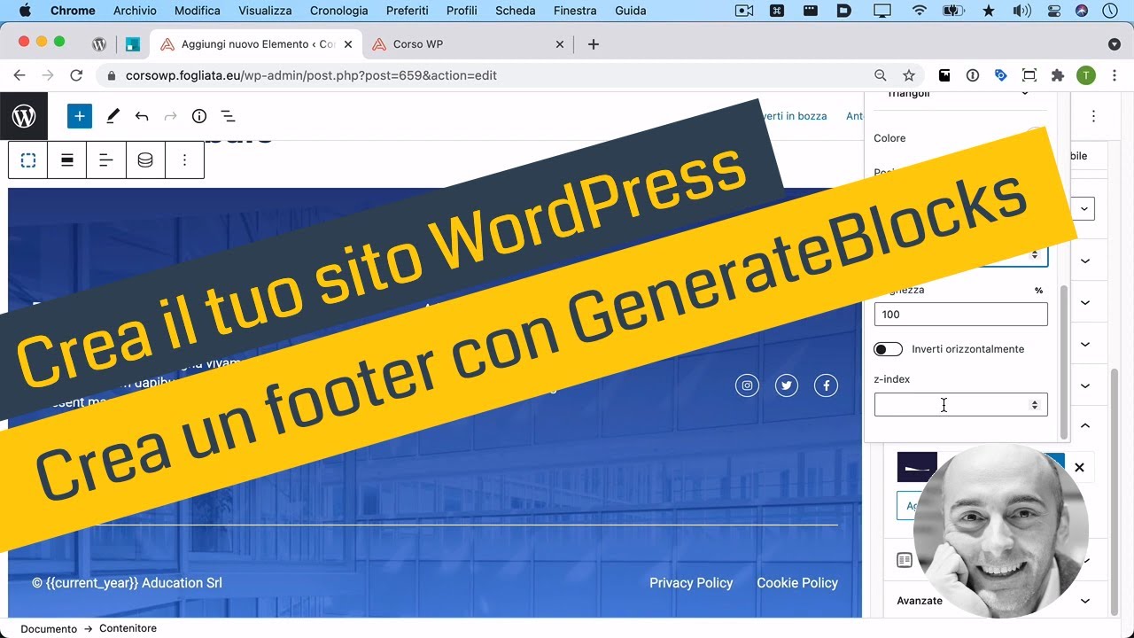Viewport: 1134px width, 638px height.
Task: Open the Cronologia menu in the menu bar
Action: [338, 11]
